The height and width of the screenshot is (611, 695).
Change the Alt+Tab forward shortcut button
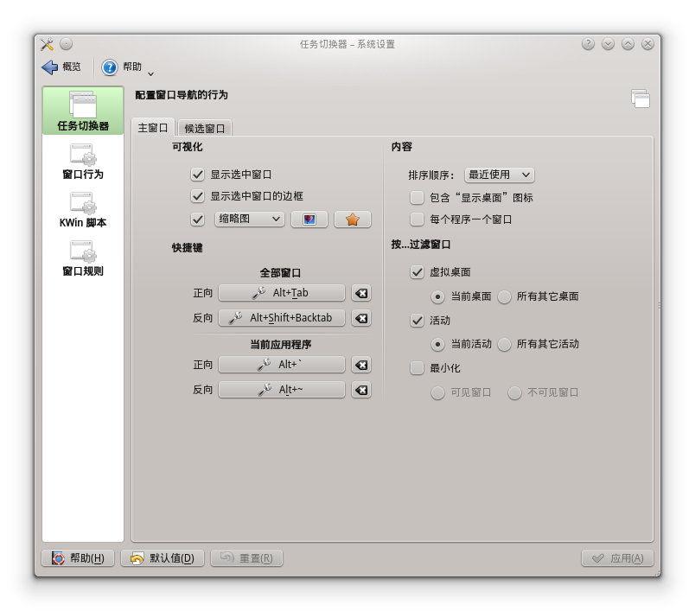point(282,293)
